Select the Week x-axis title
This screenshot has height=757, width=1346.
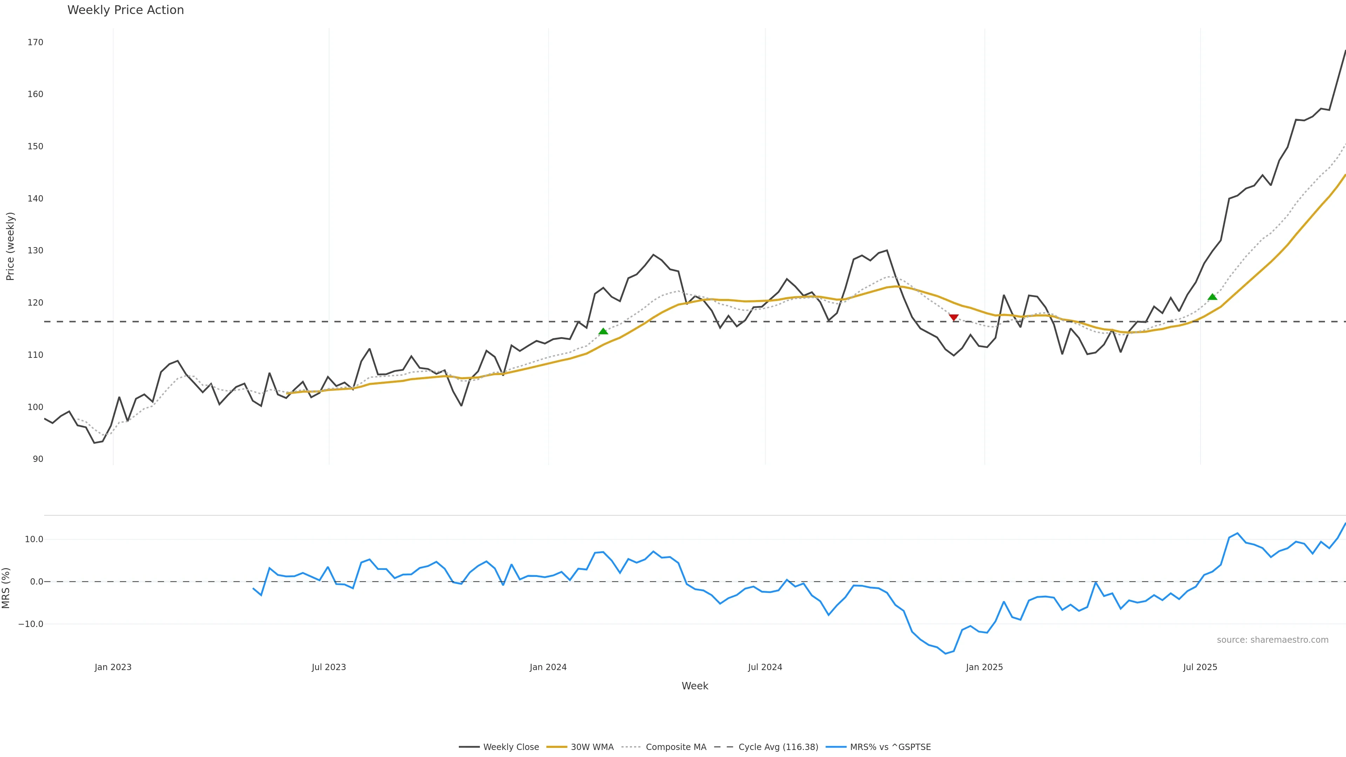pyautogui.click(x=694, y=686)
